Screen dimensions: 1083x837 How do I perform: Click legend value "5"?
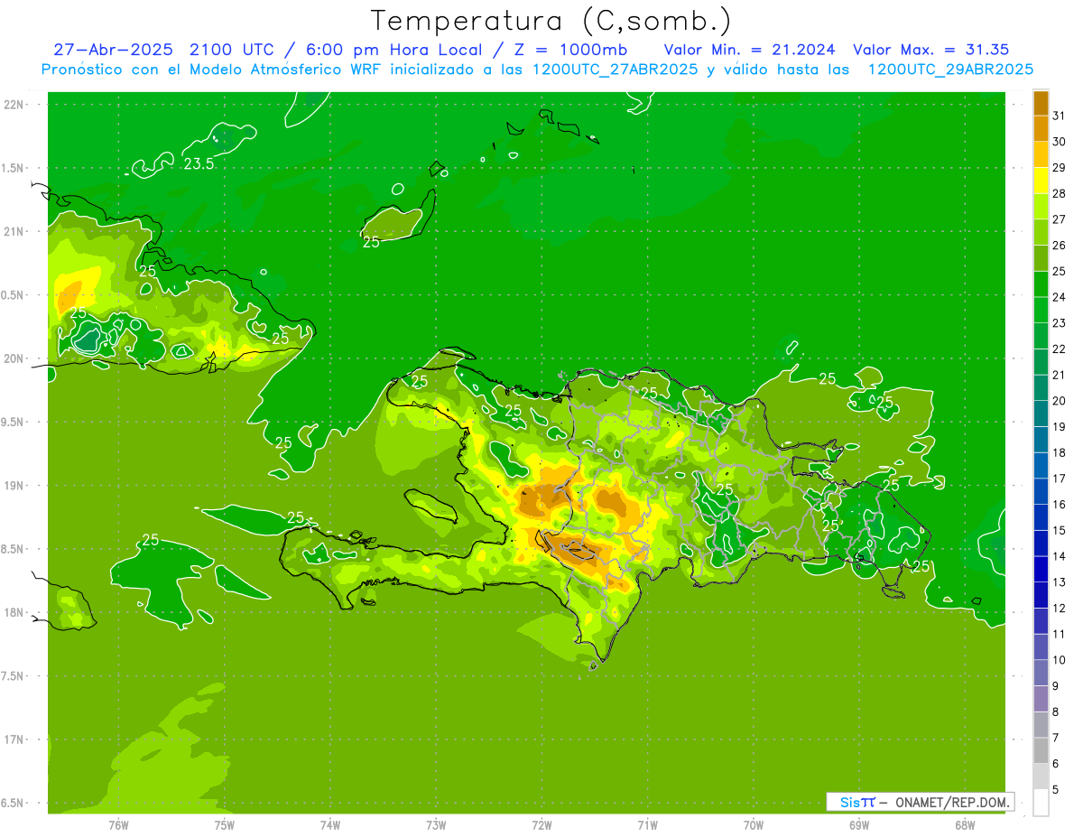click(x=1056, y=789)
